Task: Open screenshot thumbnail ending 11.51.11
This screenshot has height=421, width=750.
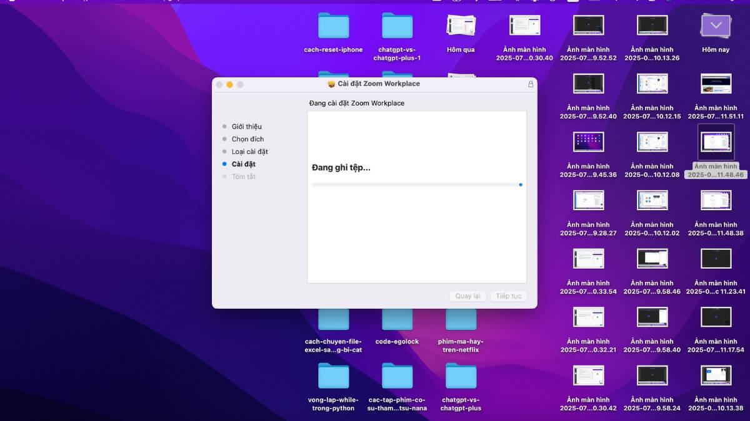Action: [x=716, y=84]
